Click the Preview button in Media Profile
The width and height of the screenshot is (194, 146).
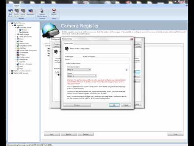tap(77, 105)
